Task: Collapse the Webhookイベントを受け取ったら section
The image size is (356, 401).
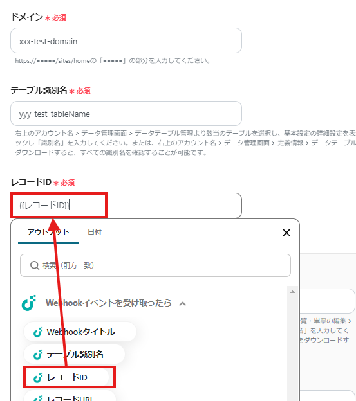Action: point(183,303)
